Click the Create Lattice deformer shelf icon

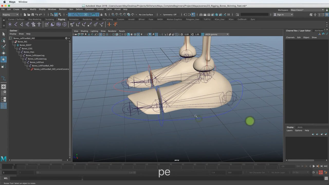tap(59, 24)
